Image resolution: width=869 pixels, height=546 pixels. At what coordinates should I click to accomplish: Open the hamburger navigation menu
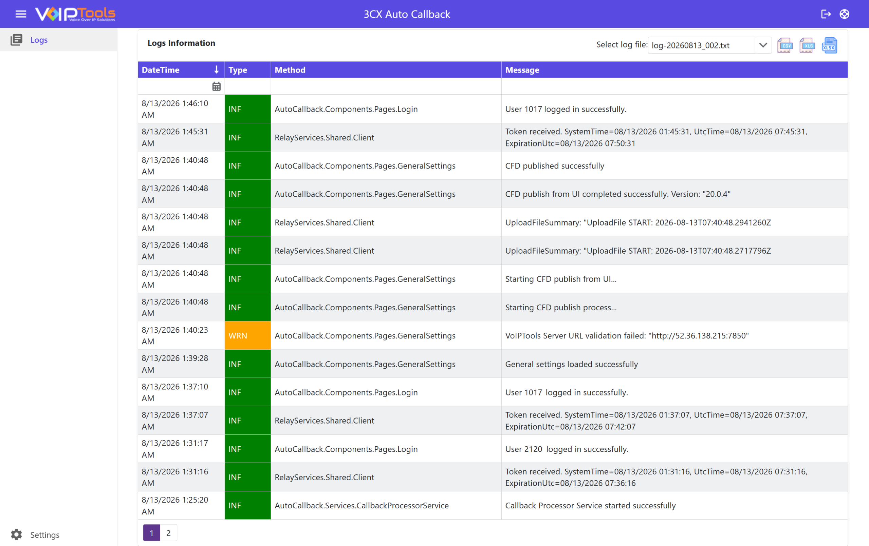click(21, 14)
